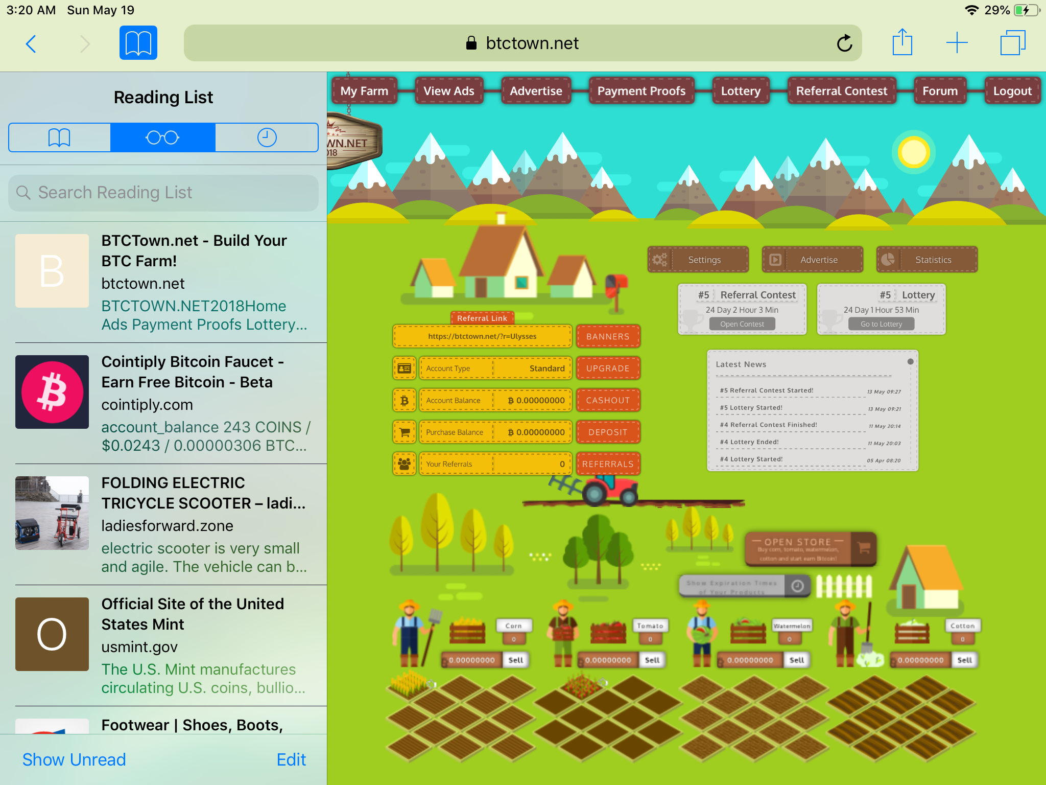Open the Lottery top menu item
The width and height of the screenshot is (1046, 785).
coord(741,91)
